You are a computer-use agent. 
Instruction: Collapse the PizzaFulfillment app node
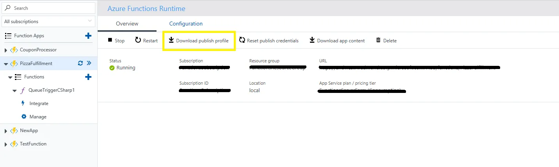click(x=5, y=64)
